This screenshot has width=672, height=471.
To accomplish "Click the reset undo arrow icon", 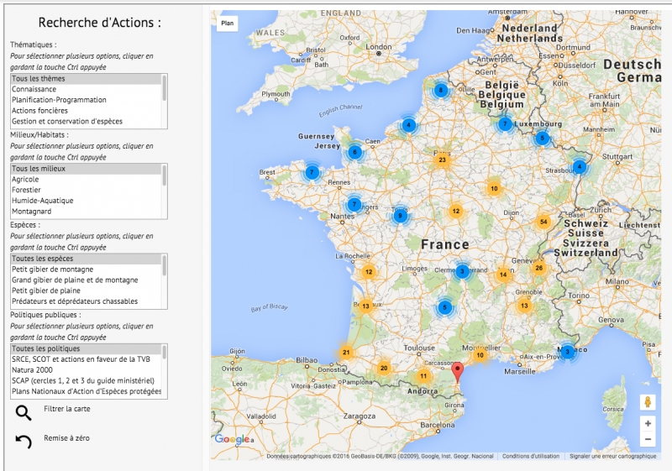I will tap(24, 441).
